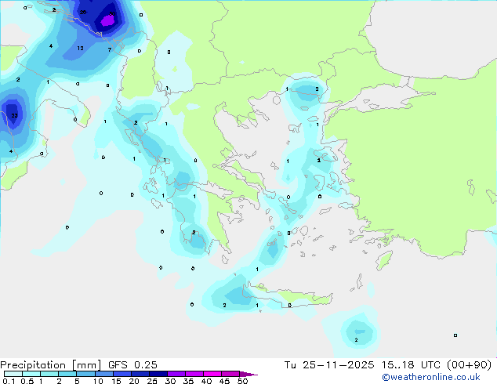Click the legend label '25'
This screenshot has width=497, height=384.
152,381
